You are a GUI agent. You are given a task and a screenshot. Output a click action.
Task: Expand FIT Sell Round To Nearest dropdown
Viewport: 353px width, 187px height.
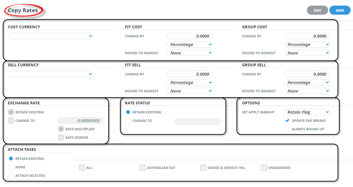click(190, 91)
